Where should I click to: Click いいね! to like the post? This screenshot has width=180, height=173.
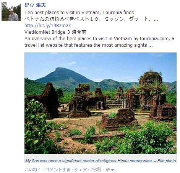point(32,170)
